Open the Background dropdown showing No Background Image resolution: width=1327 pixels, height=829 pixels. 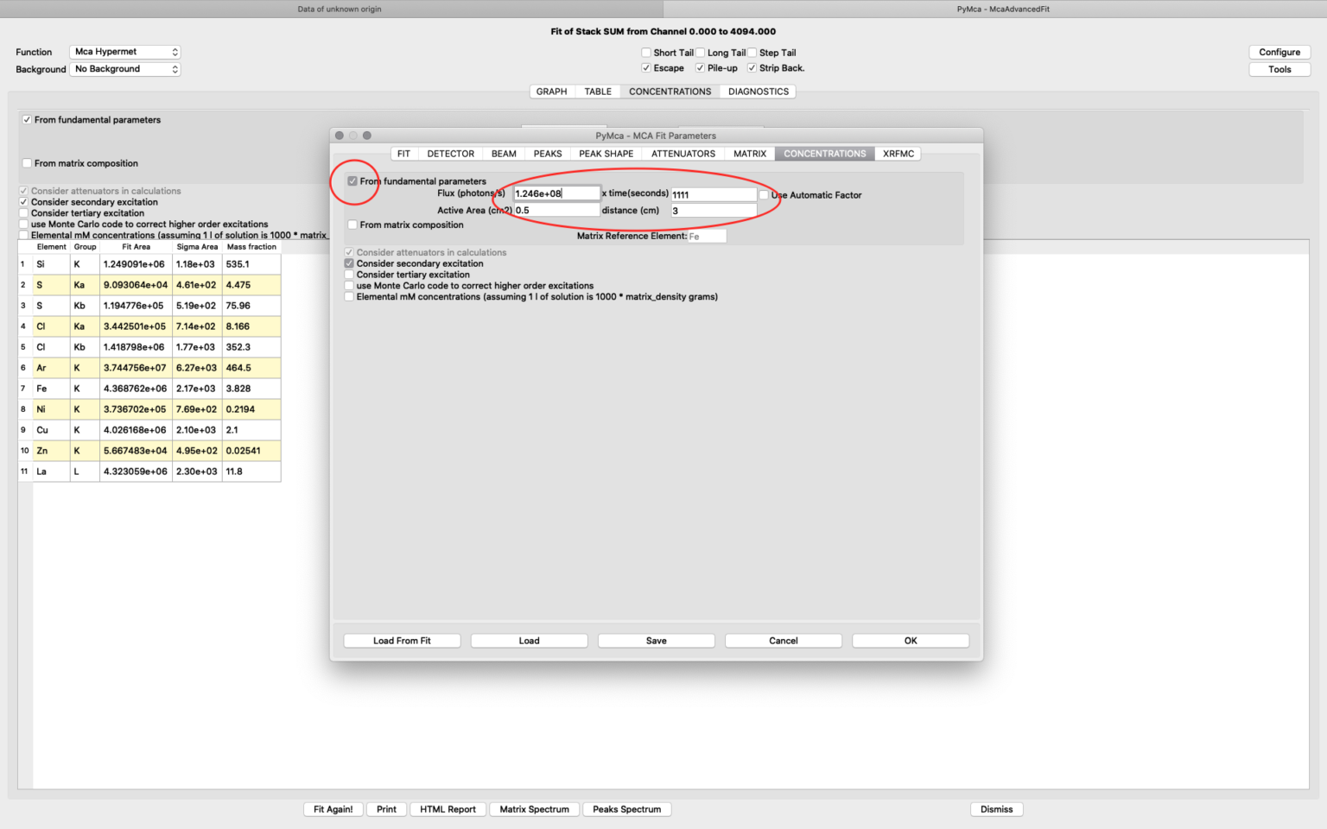126,69
